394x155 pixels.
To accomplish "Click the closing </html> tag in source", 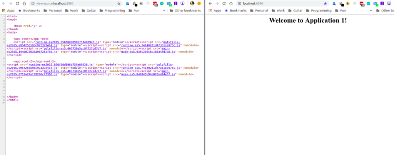I will coord(13,100).
